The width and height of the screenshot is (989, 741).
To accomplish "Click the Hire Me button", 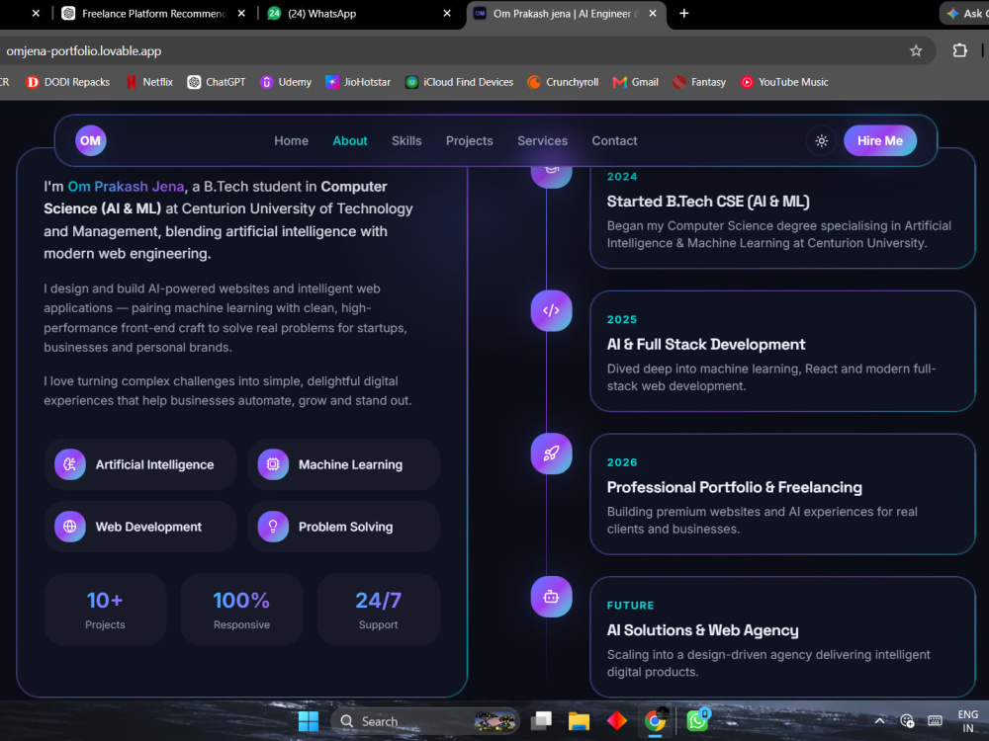I will pyautogui.click(x=880, y=140).
